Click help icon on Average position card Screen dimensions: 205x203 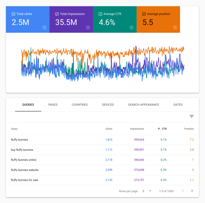175,27
